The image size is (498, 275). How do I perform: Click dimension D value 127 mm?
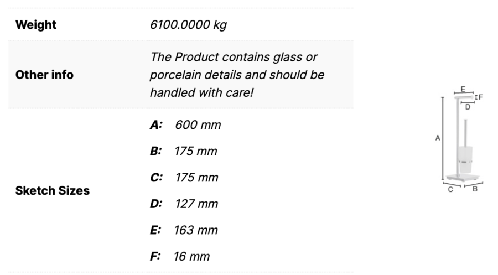click(x=196, y=204)
